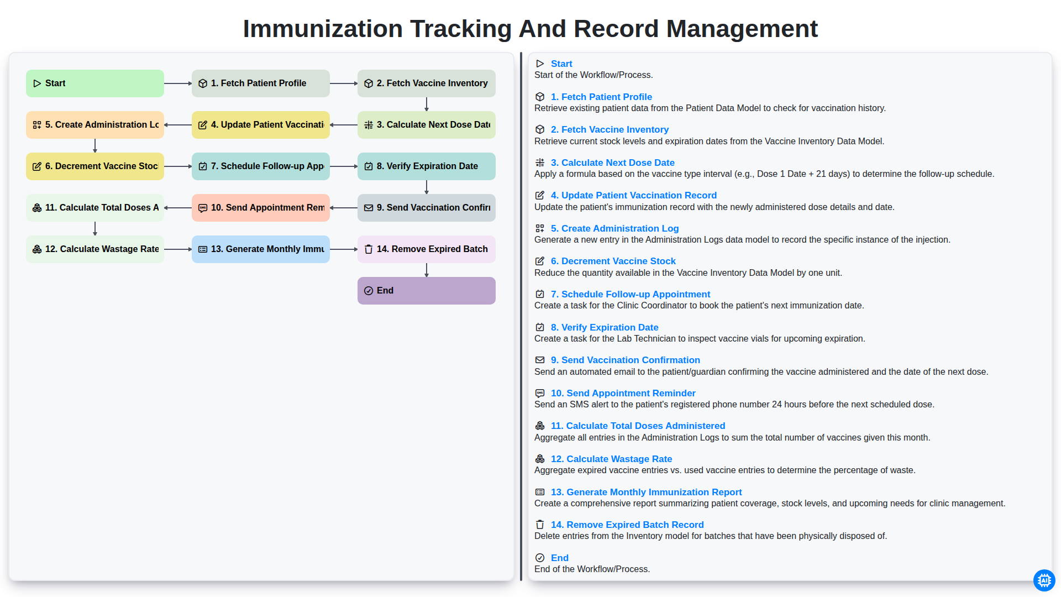1061x597 pixels.
Task: Open the 2. Fetch Vaccine Inventory link
Action: coord(610,129)
